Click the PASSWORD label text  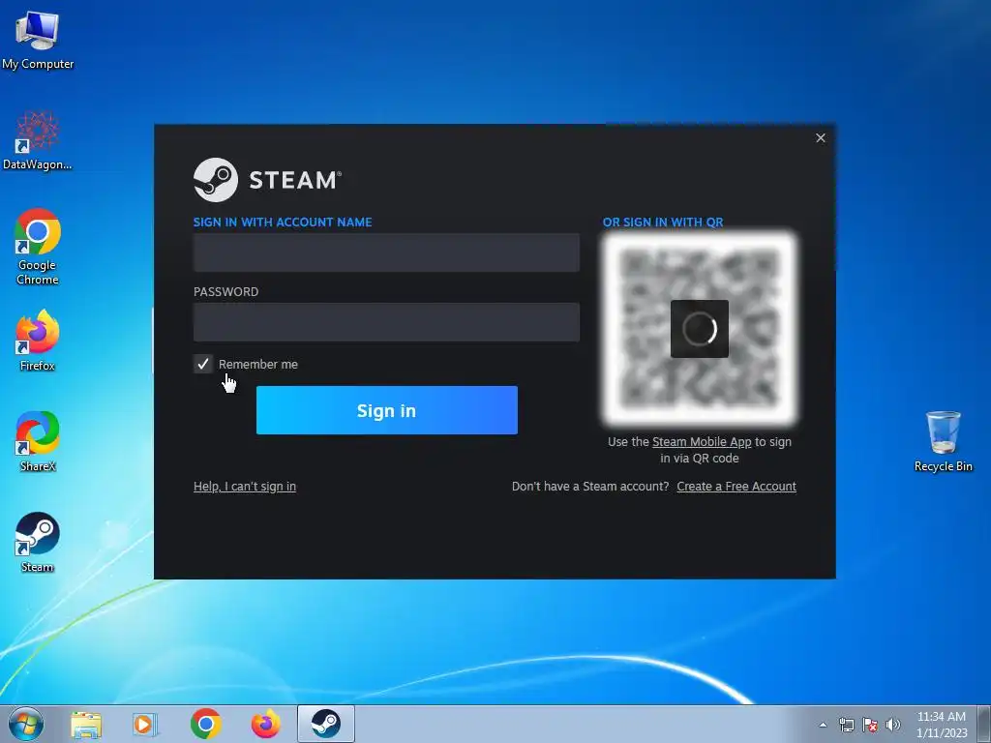pos(225,292)
